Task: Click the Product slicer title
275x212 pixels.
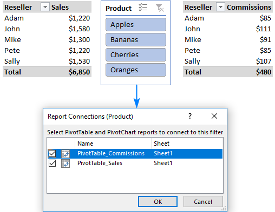Action: [x=119, y=8]
